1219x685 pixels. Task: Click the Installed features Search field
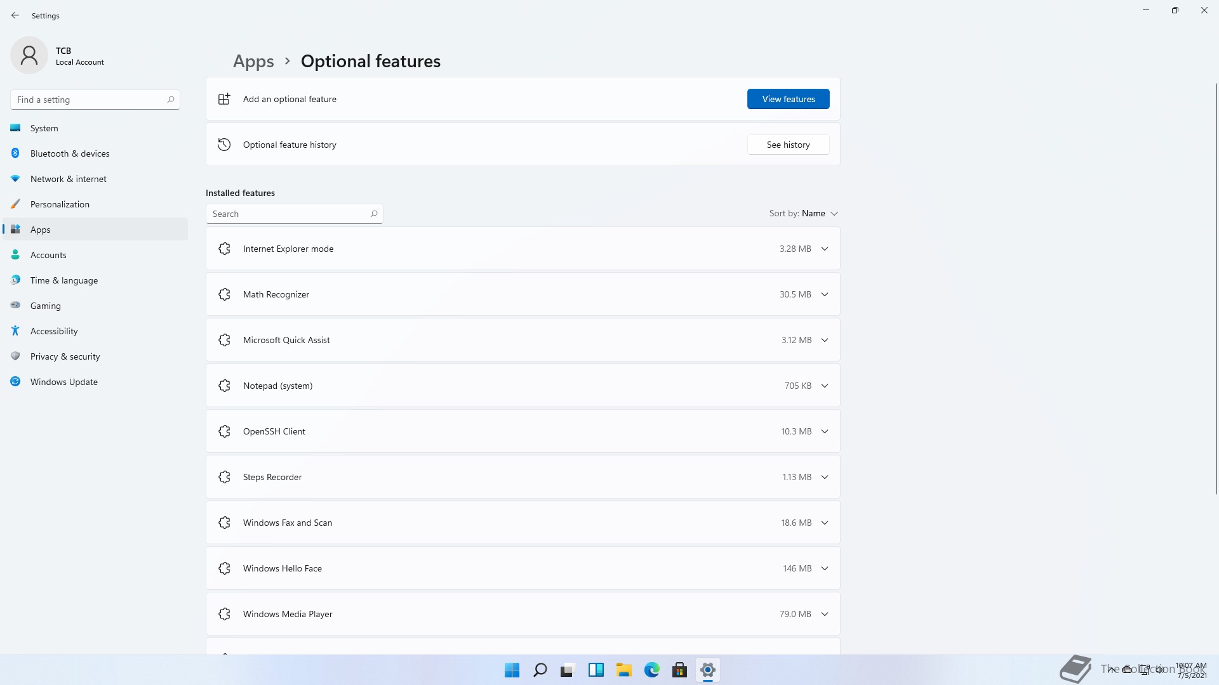click(295, 214)
